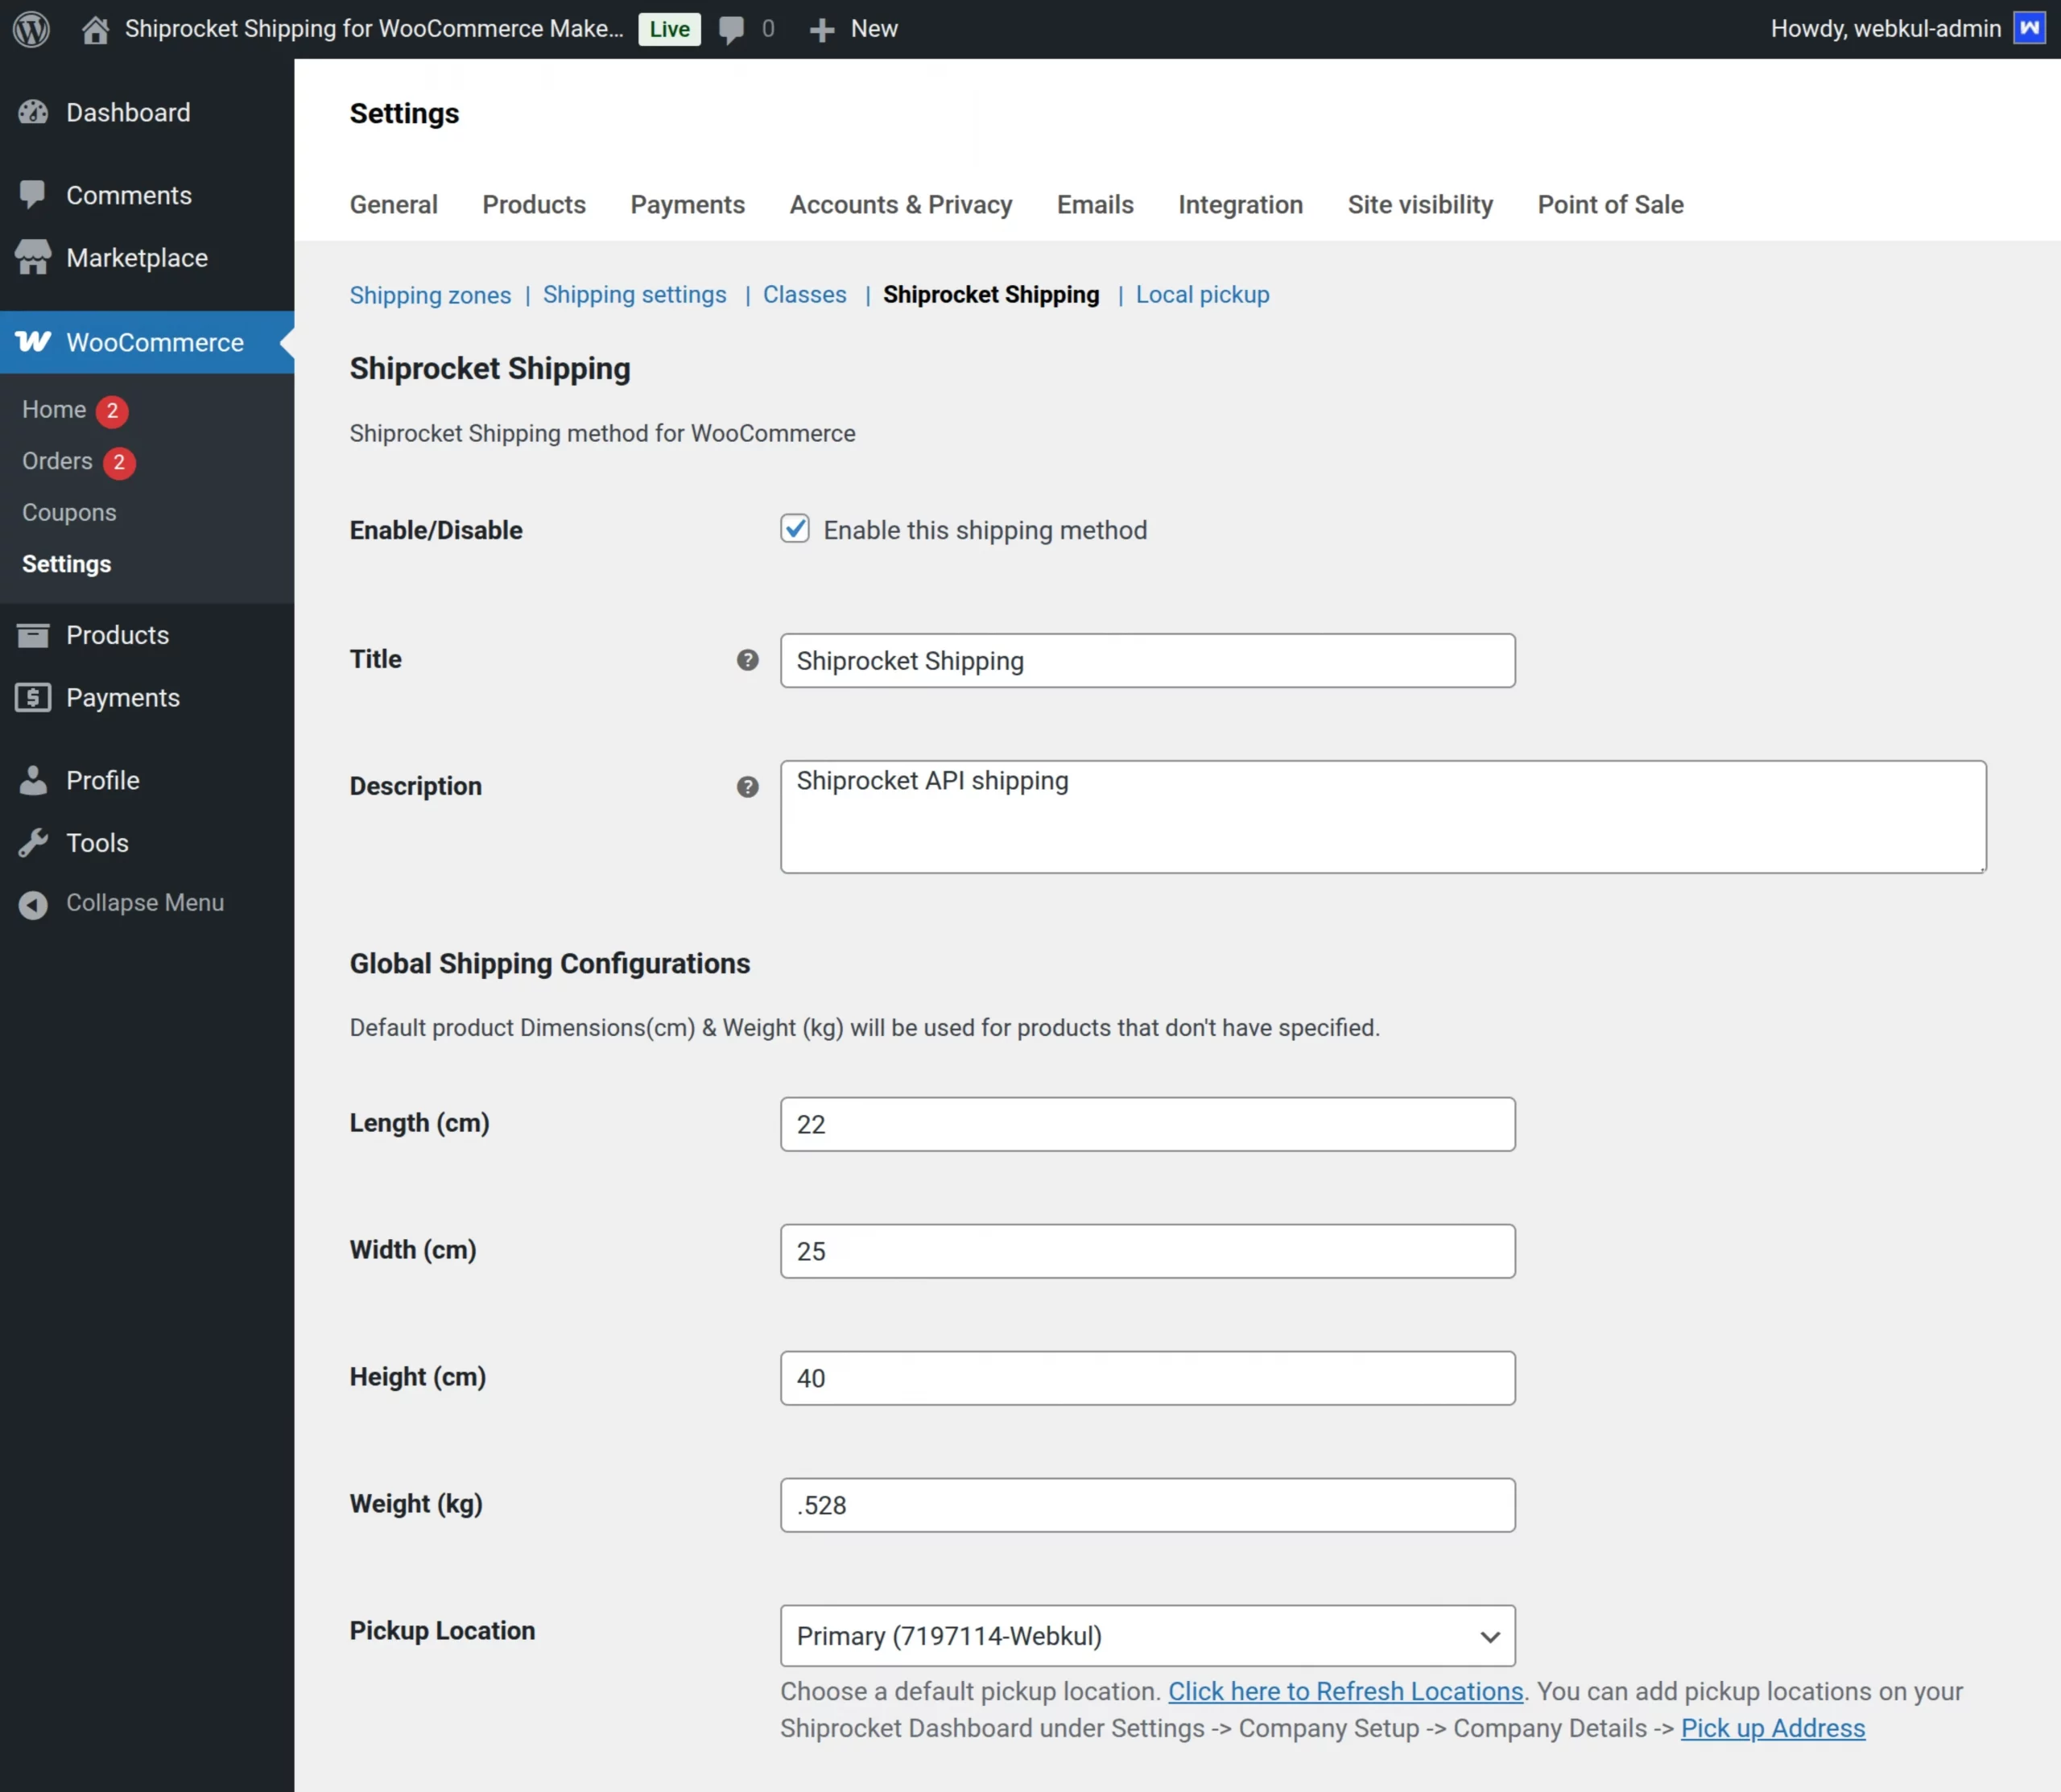
Task: Go to Shipping settings section
Action: coord(634,295)
